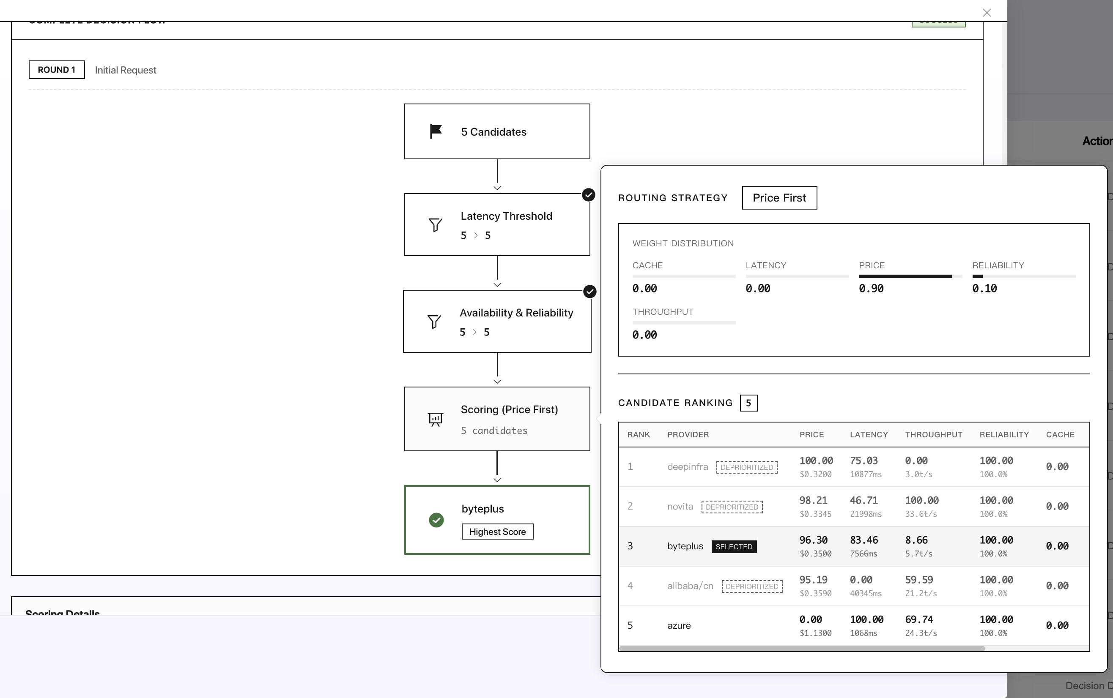Viewport: 1113px width, 698px height.
Task: Click the Highest Score badge
Action: click(x=497, y=532)
